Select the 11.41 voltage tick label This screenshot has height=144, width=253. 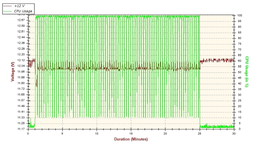pos(21,112)
